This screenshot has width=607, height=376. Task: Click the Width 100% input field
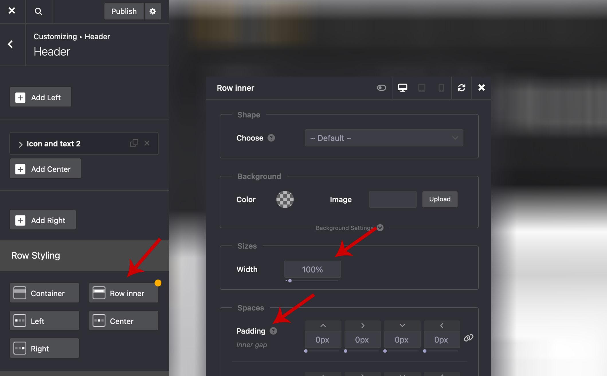tap(312, 269)
